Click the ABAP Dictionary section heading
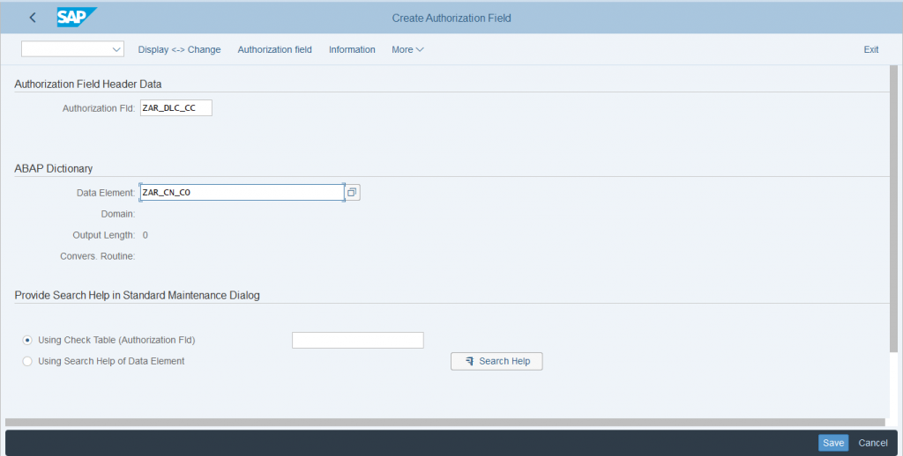Viewport: 903px width, 456px height. [x=54, y=168]
